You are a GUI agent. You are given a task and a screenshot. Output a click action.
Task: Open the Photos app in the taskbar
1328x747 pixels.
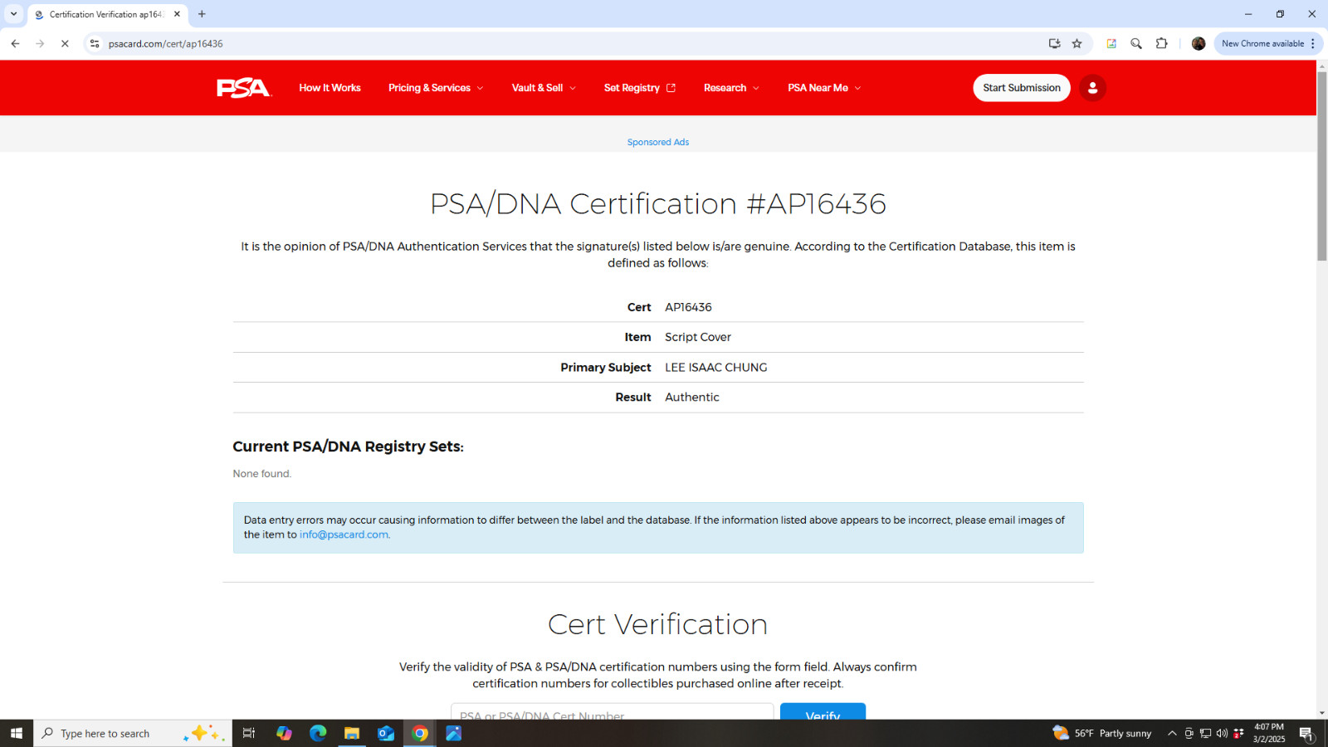tap(454, 734)
